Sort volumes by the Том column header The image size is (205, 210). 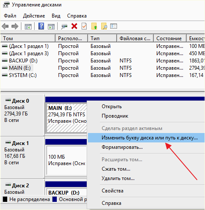point(28,38)
